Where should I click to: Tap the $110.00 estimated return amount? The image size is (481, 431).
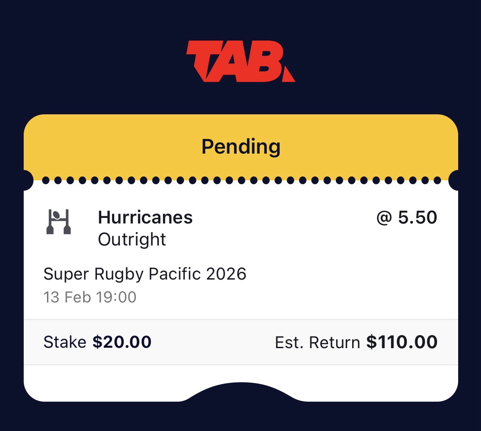point(402,342)
